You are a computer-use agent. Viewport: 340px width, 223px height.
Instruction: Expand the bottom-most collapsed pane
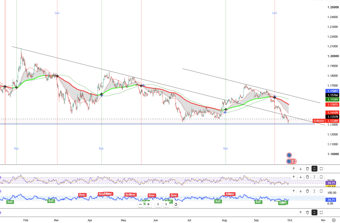coord(314,212)
